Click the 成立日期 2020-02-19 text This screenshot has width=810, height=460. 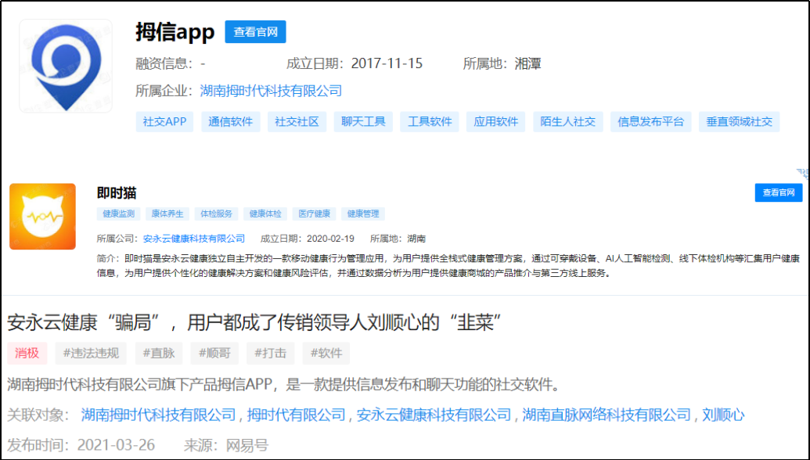click(x=308, y=239)
